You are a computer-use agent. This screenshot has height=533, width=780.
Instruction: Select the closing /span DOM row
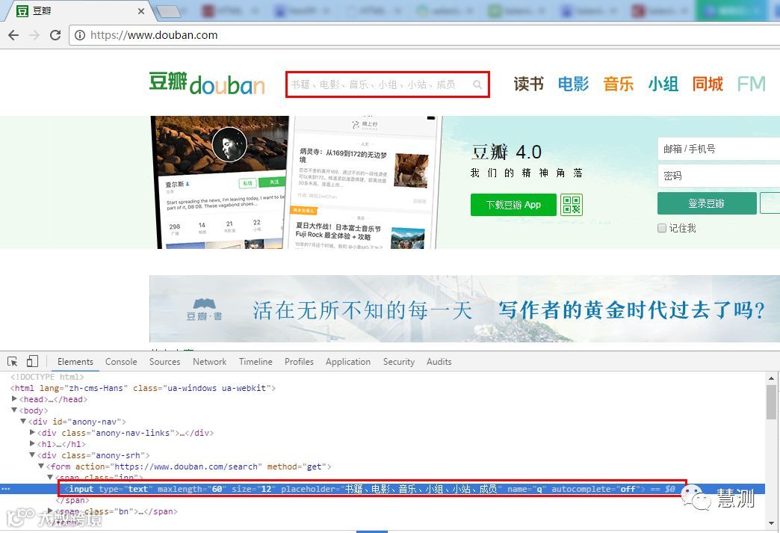(72, 500)
